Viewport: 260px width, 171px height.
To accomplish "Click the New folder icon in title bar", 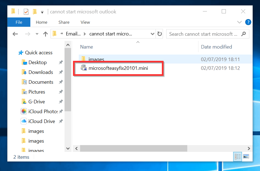I will click(35, 12).
